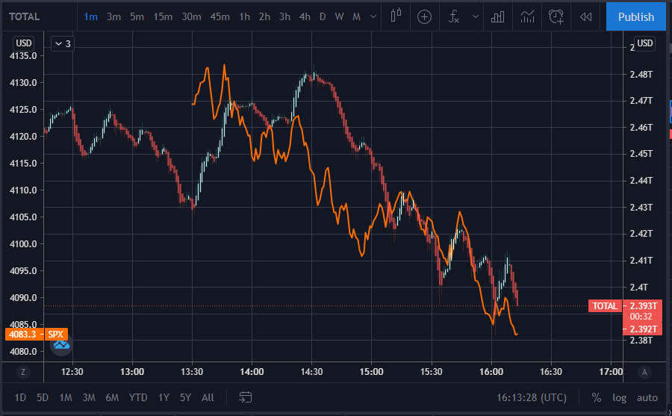Click the 00:32 countdown label

pyautogui.click(x=641, y=317)
